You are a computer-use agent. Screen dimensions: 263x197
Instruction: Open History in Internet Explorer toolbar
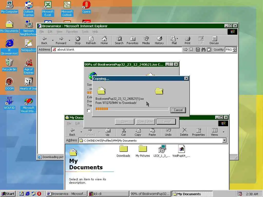[159, 41]
